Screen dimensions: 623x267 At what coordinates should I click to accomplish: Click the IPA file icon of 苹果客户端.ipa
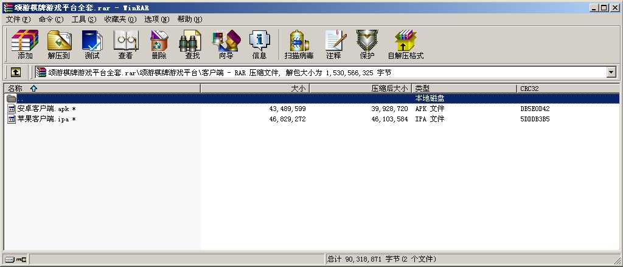[x=12, y=119]
